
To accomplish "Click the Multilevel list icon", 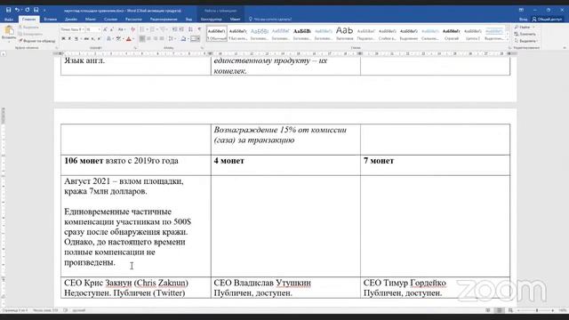I will point(163,29).
